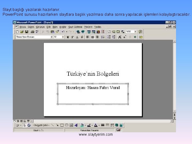Viewport: 192px width, 144px height.
Task: Open the font size dropdown
Action: pos(63,37)
